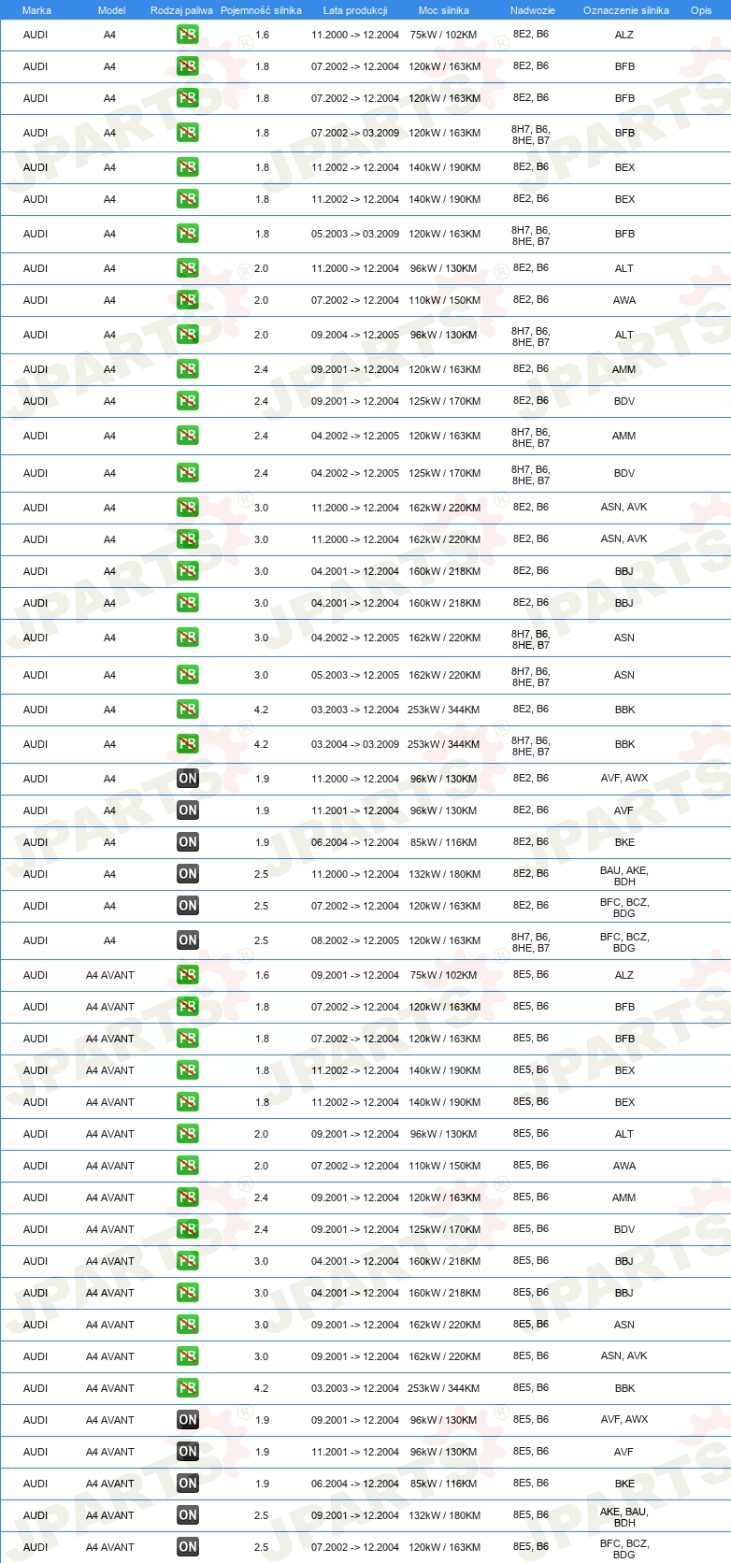
Task: Click the Moc silnika header
Action: point(444,10)
